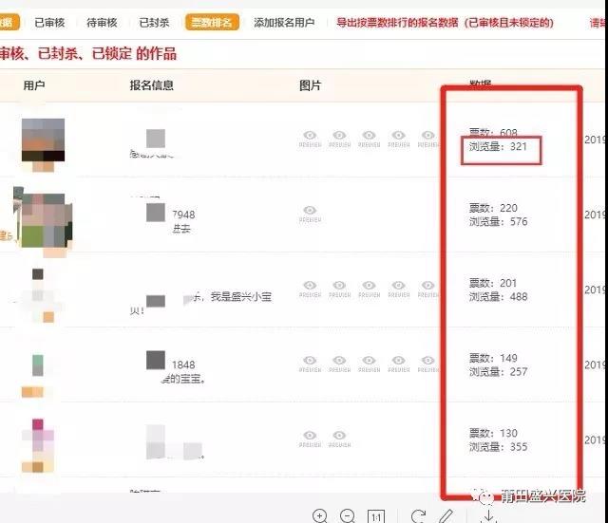Preview second image of the 130-vote entry
Screen dimensions: 608x523
(339, 439)
